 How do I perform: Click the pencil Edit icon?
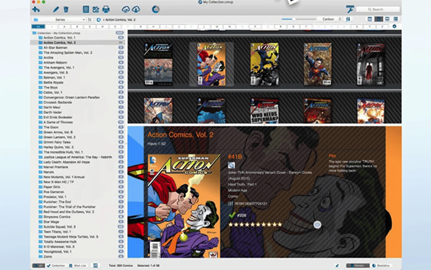56,9
